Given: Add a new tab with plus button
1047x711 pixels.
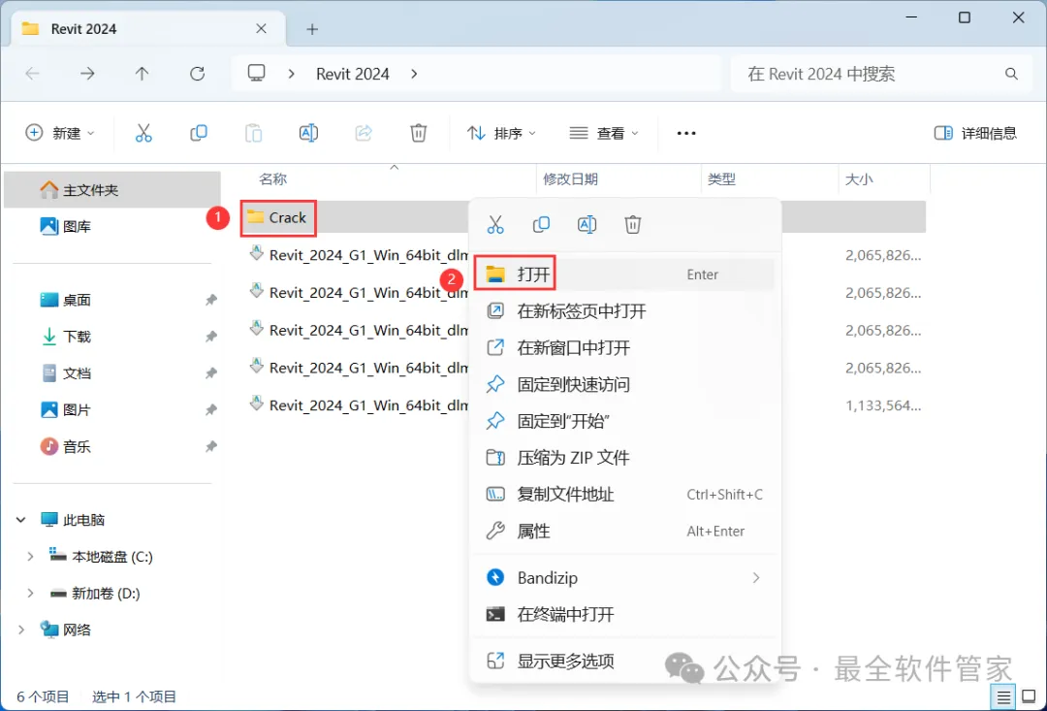Looking at the screenshot, I should pyautogui.click(x=312, y=29).
